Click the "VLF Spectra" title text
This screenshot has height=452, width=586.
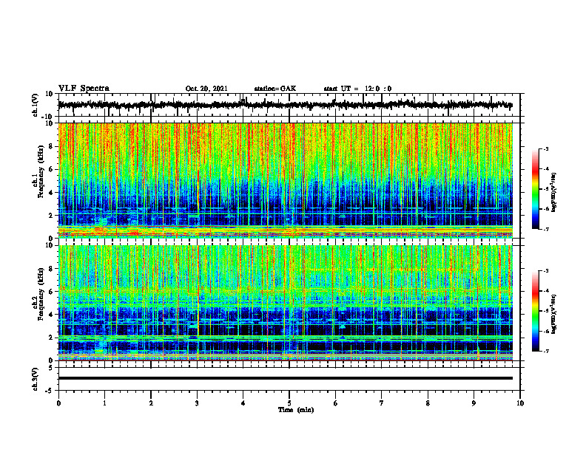(84, 89)
